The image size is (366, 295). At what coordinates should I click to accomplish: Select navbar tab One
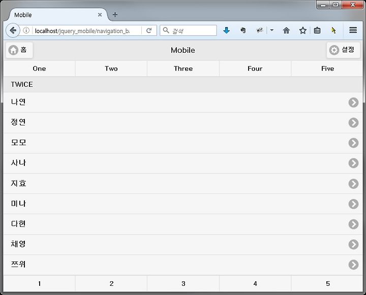coord(39,69)
